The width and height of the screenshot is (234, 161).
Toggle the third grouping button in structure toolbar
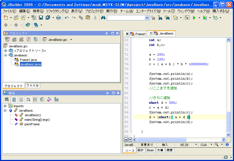[x=21, y=99]
